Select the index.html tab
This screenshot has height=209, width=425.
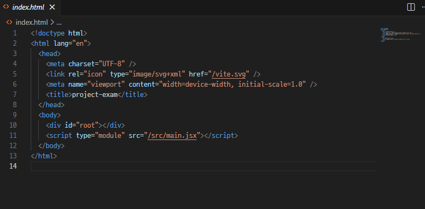pyautogui.click(x=30, y=8)
